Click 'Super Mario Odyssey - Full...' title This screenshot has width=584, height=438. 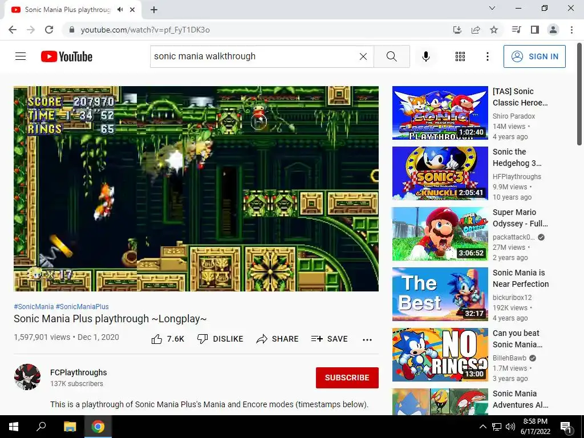(x=520, y=218)
